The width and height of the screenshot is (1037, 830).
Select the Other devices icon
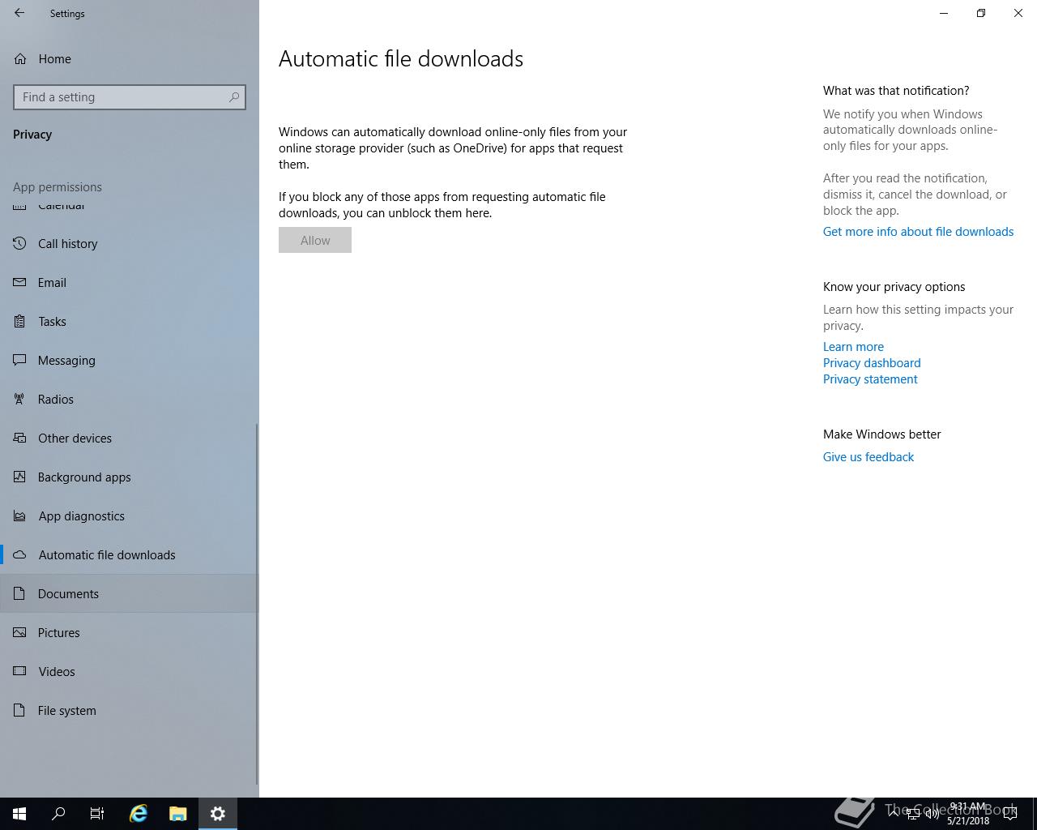click(20, 438)
